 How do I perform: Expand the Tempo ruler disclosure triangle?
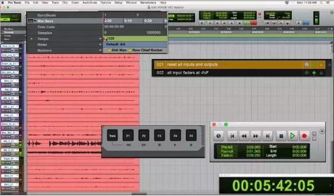click(32, 39)
